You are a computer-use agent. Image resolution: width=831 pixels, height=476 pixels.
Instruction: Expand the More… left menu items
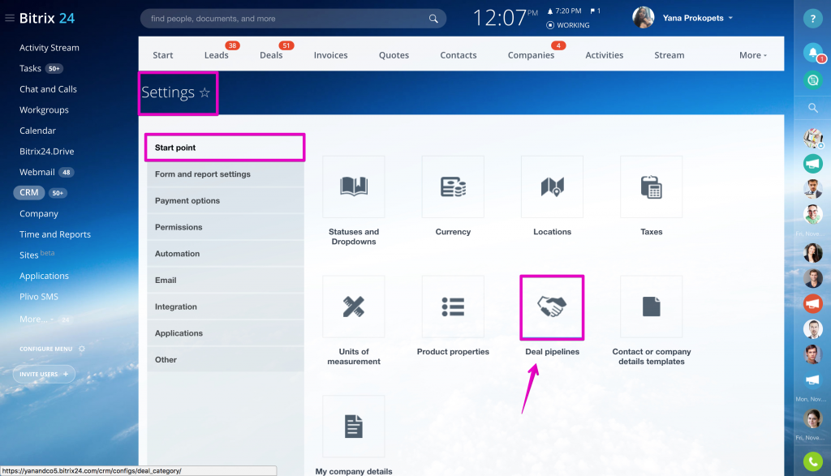click(x=36, y=319)
